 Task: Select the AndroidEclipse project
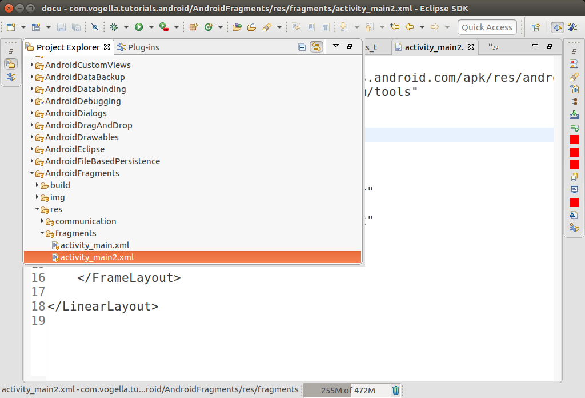click(x=75, y=149)
